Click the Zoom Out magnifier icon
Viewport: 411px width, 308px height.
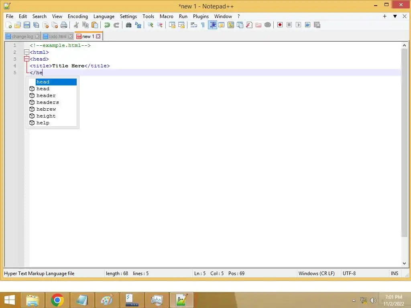pos(160,25)
